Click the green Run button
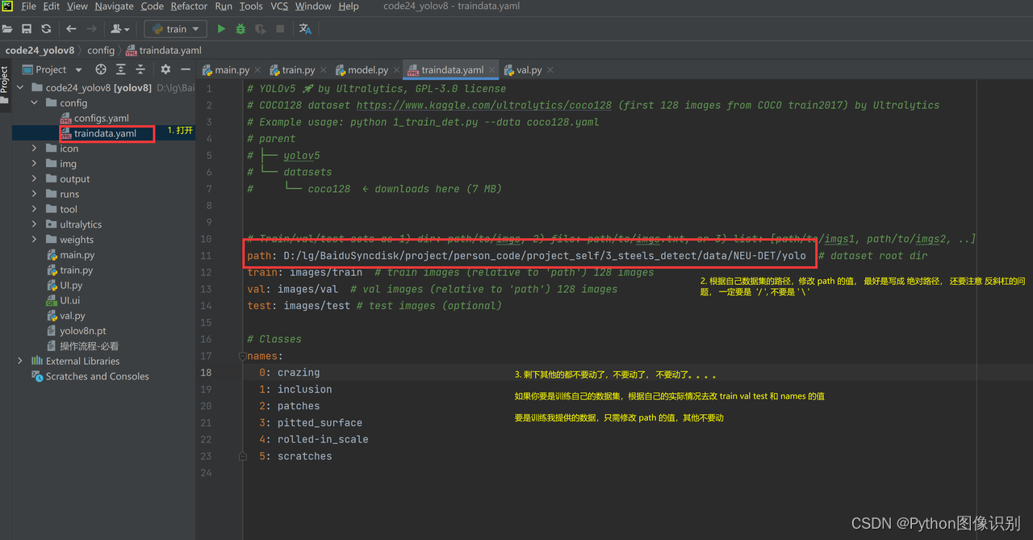Image resolution: width=1033 pixels, height=540 pixels. click(221, 29)
